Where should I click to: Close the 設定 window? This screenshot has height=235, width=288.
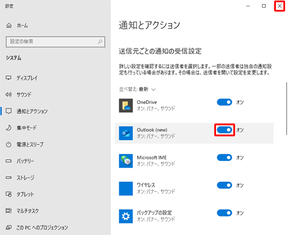(x=279, y=6)
